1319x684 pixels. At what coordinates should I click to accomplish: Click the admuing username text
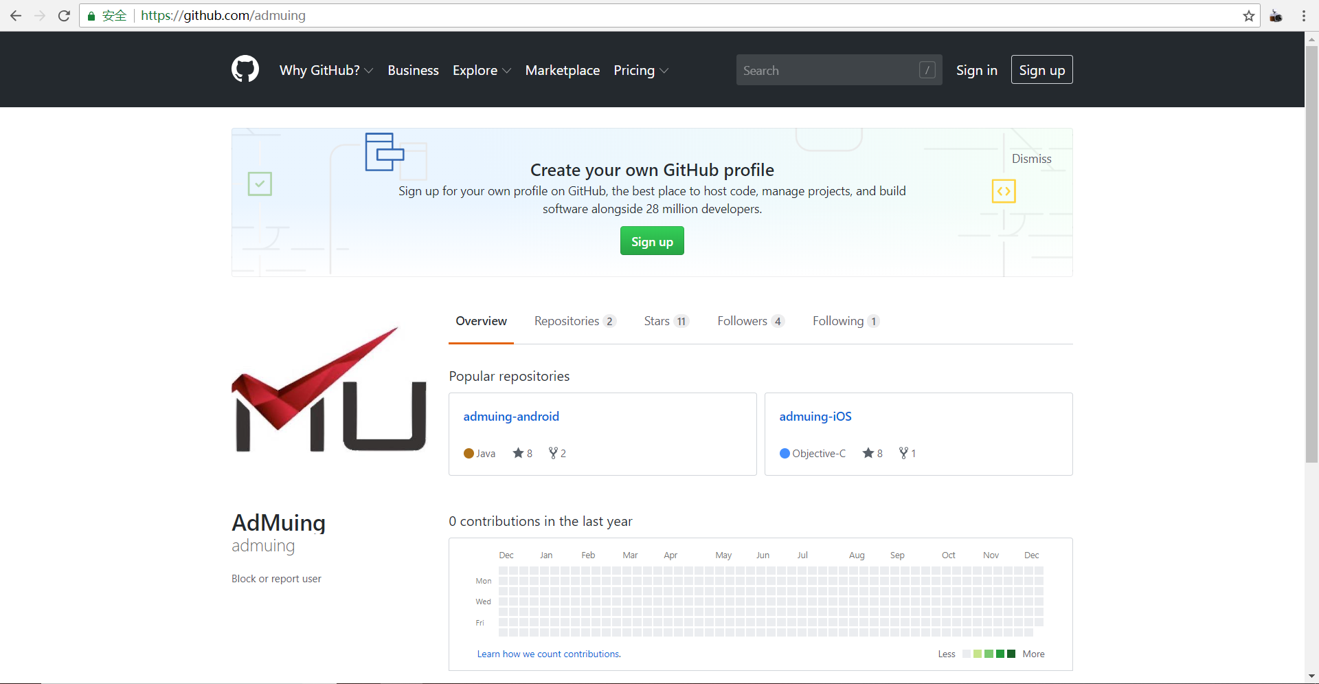263,546
